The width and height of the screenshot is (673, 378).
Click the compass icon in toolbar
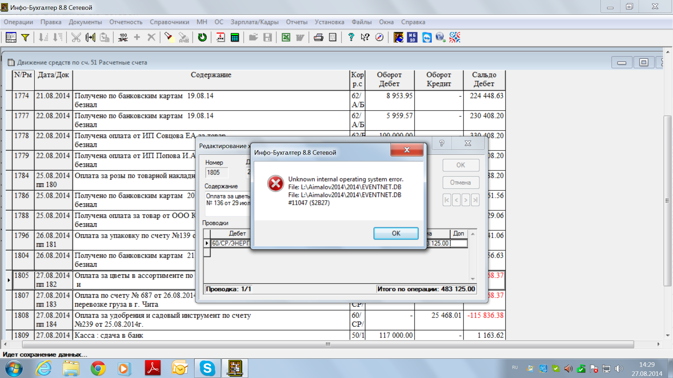click(379, 37)
